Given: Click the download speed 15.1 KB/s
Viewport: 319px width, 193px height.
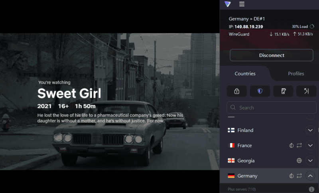Looking at the screenshot, I should click(282, 34).
